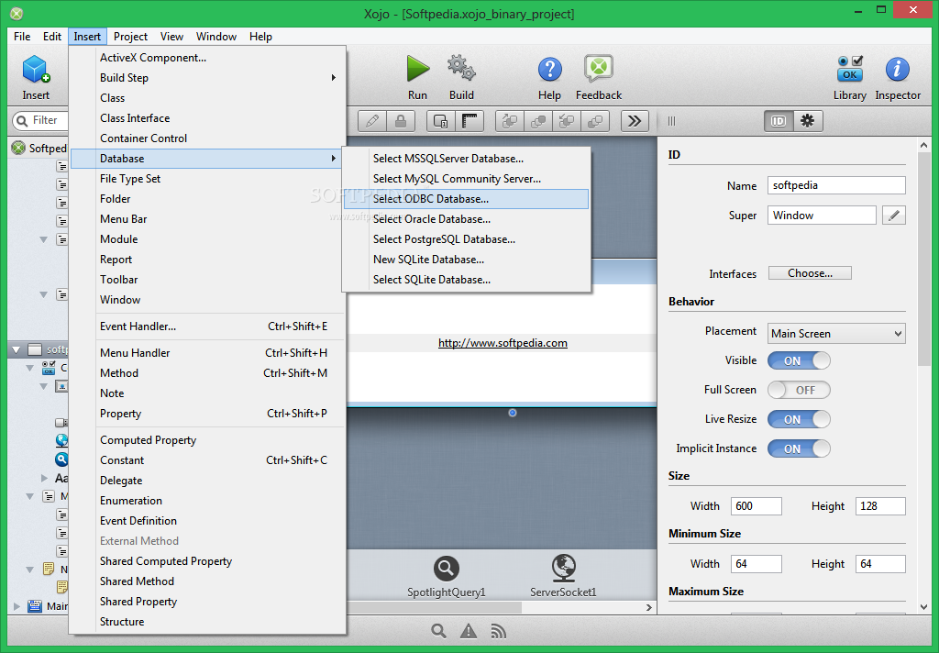The height and width of the screenshot is (653, 939).
Task: Click the window resize handle dot
Action: 512,413
